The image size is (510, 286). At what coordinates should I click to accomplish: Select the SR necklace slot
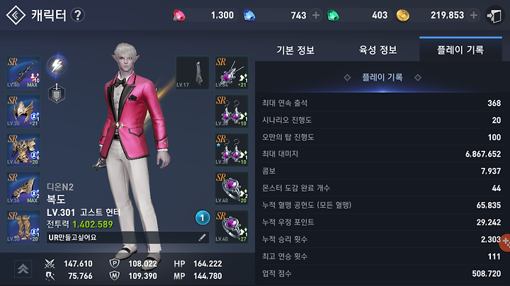point(232,72)
